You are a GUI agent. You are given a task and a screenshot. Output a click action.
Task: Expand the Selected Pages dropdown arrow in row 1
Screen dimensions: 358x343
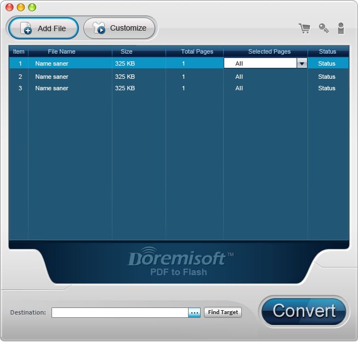pos(302,63)
